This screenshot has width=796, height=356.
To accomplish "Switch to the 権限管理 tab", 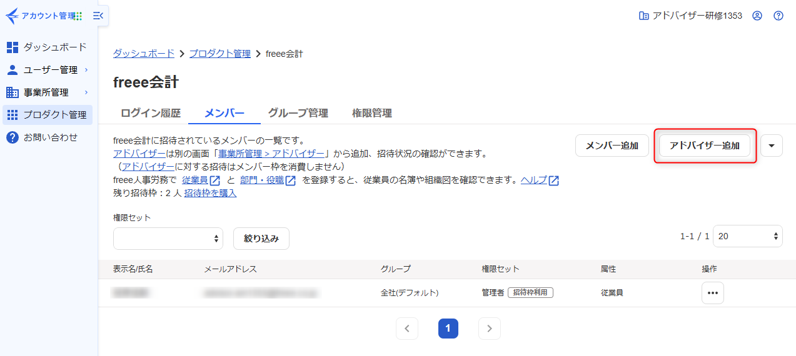I will (371, 113).
